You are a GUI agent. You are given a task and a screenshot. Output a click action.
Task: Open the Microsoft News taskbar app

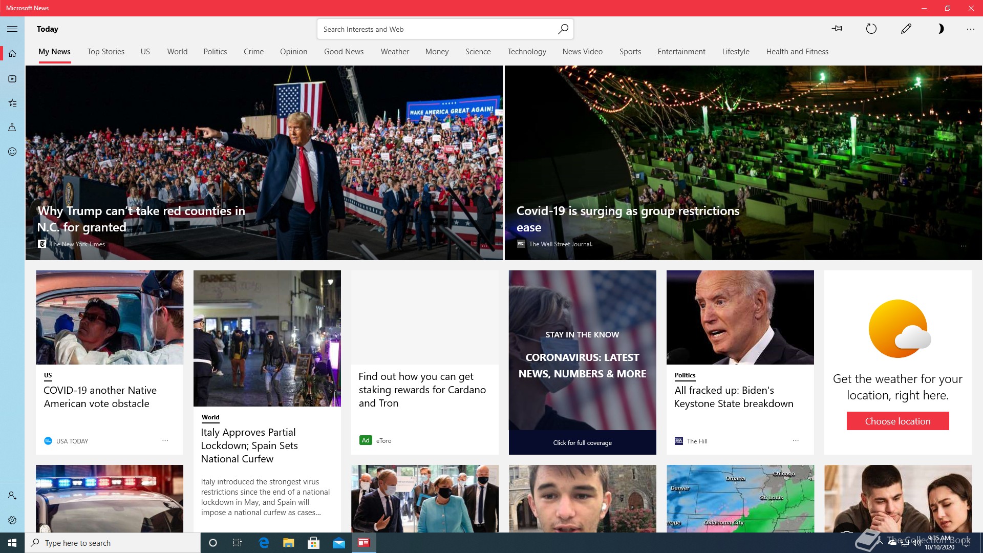(364, 543)
